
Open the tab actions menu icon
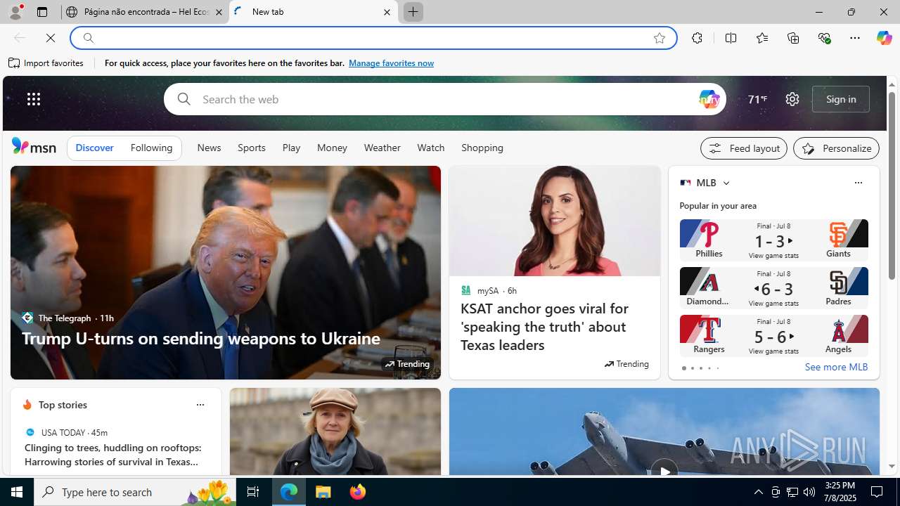41,12
